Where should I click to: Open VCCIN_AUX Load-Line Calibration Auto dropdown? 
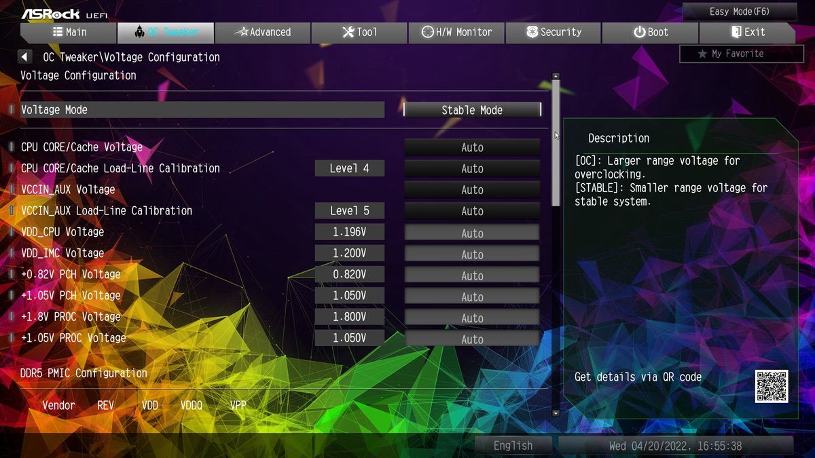pyautogui.click(x=472, y=211)
